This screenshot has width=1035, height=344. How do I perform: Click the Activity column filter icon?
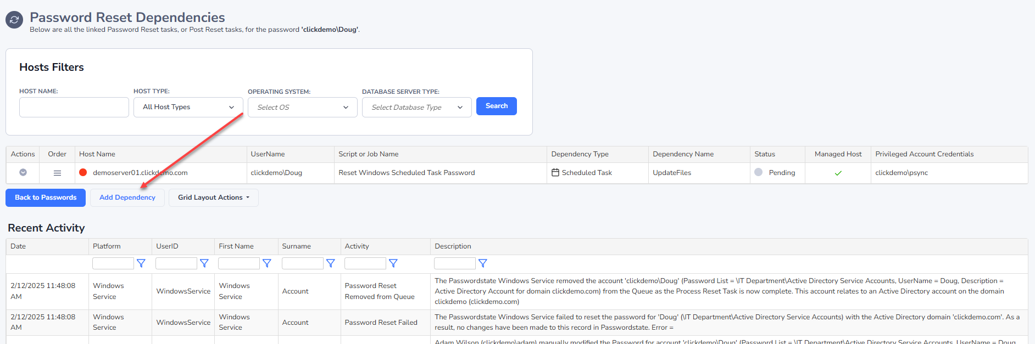click(393, 263)
